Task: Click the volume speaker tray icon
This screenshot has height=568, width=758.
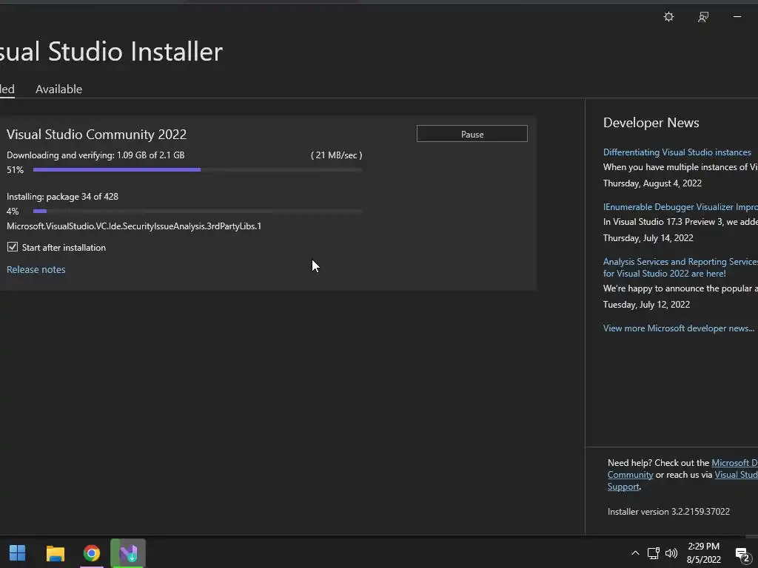Action: click(671, 553)
